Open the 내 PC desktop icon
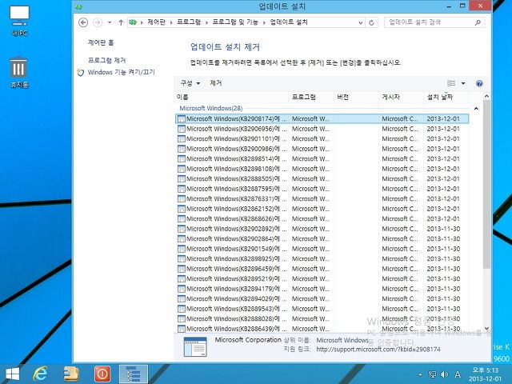 pyautogui.click(x=19, y=21)
